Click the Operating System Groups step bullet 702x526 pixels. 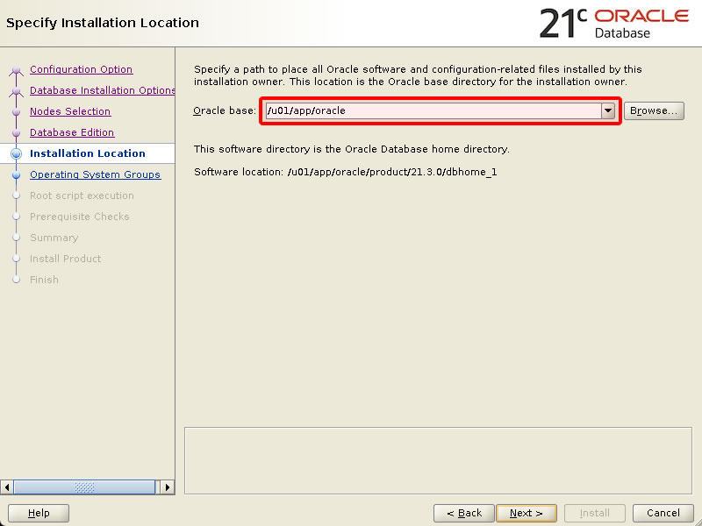click(16, 174)
